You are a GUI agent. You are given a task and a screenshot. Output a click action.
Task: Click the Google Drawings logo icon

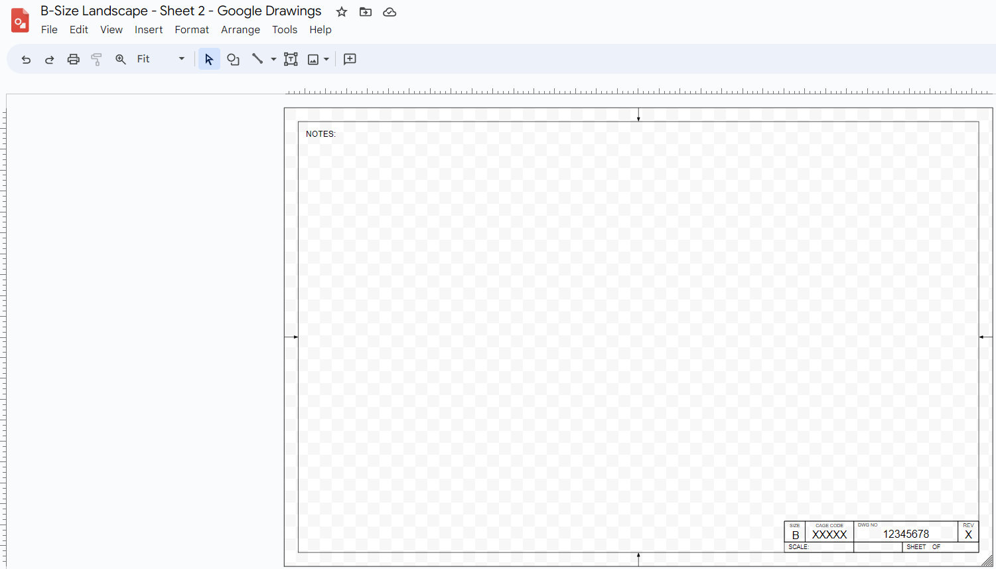(20, 20)
